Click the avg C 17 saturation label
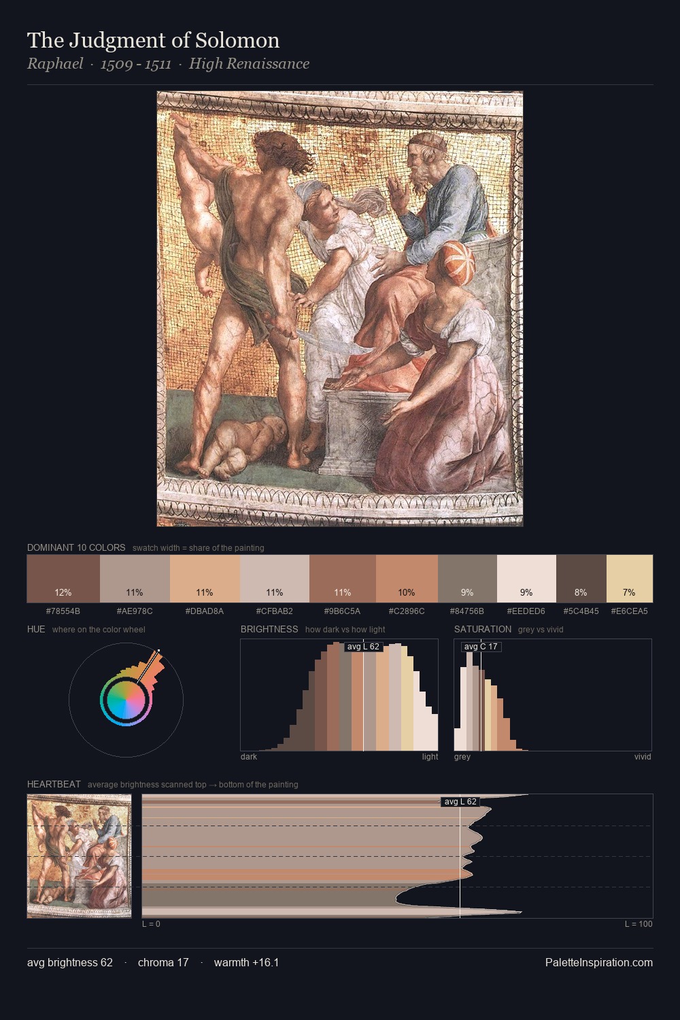This screenshot has width=680, height=1020. (481, 647)
